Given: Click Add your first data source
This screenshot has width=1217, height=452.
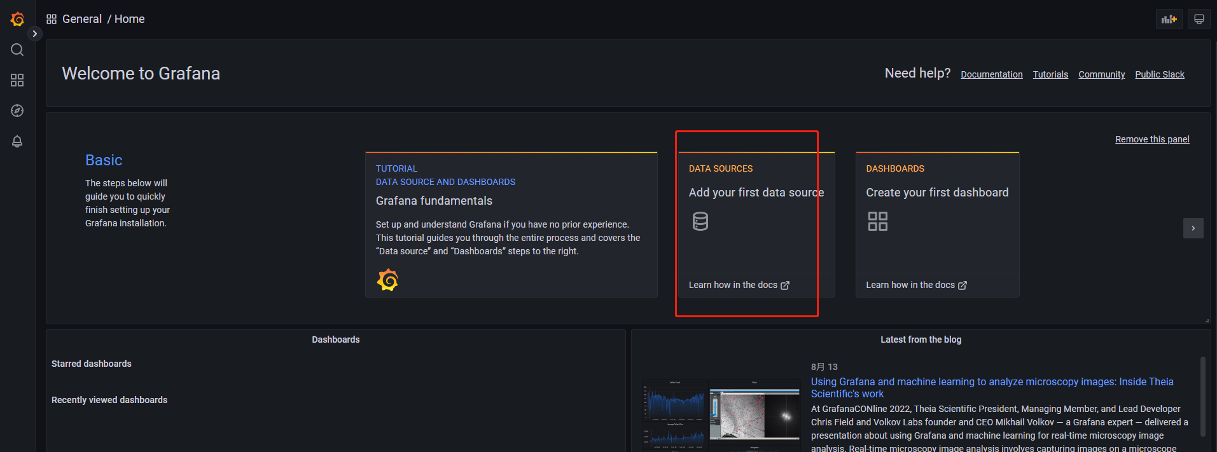Looking at the screenshot, I should 756,193.
